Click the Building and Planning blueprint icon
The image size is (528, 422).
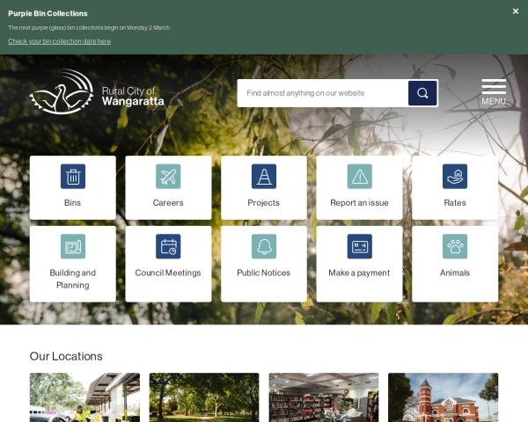coord(73,247)
